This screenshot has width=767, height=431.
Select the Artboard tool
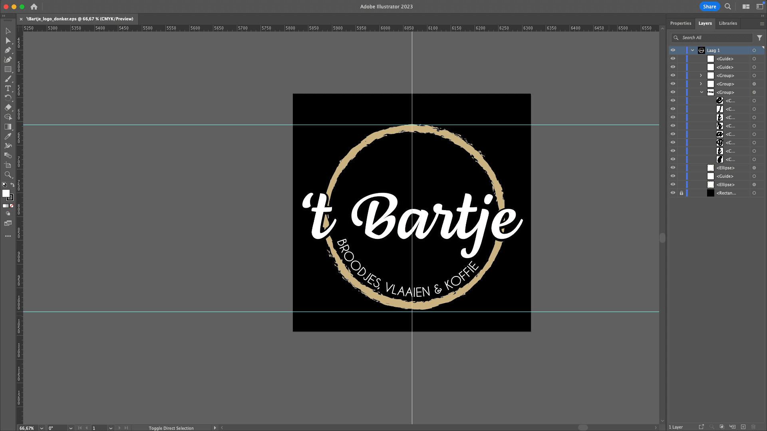[8, 165]
